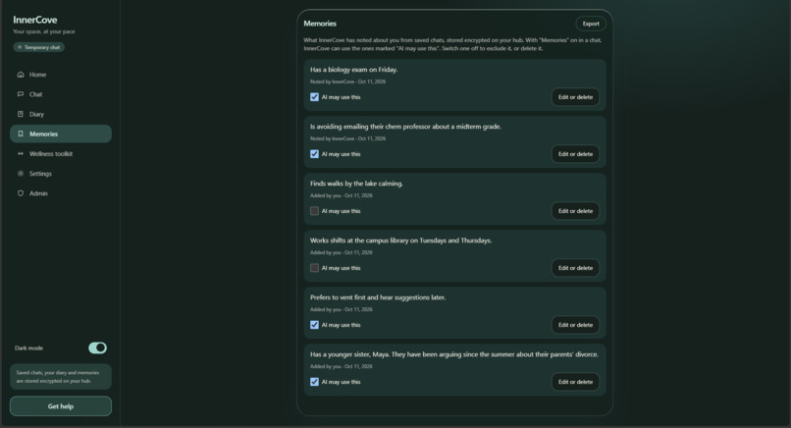The width and height of the screenshot is (791, 428).
Task: Uncheck AI may use biology exam memory
Action: coord(314,97)
